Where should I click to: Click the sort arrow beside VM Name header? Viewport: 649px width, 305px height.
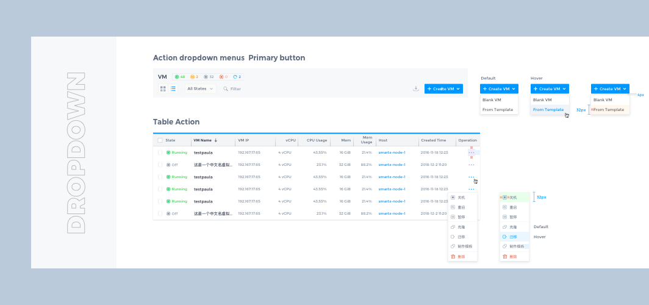click(x=216, y=140)
